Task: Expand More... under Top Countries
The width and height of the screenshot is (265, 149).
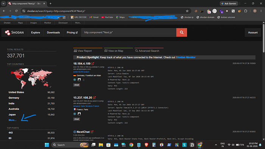Action: tap(12, 120)
